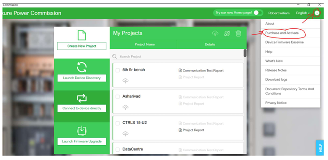Image resolution: width=328 pixels, height=160 pixels.
Task: Select the DataCentre project name
Action: pyautogui.click(x=133, y=149)
